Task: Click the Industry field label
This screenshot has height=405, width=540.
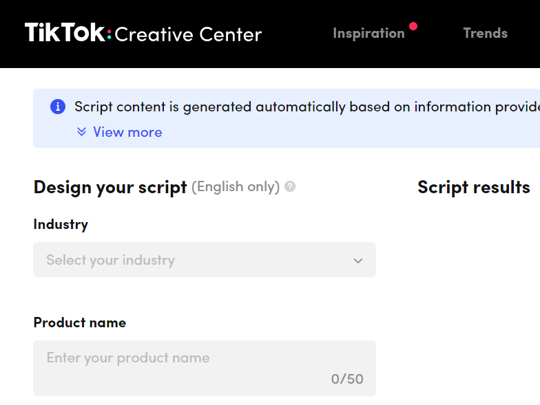Action: (x=61, y=224)
